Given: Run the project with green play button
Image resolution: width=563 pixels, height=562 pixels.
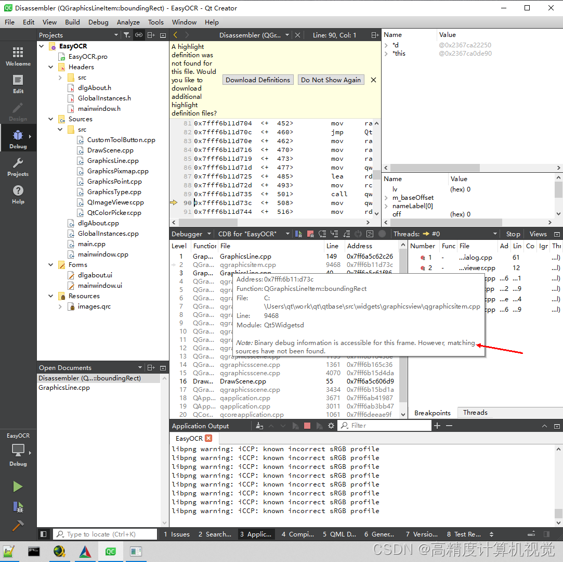Looking at the screenshot, I should pyautogui.click(x=18, y=487).
